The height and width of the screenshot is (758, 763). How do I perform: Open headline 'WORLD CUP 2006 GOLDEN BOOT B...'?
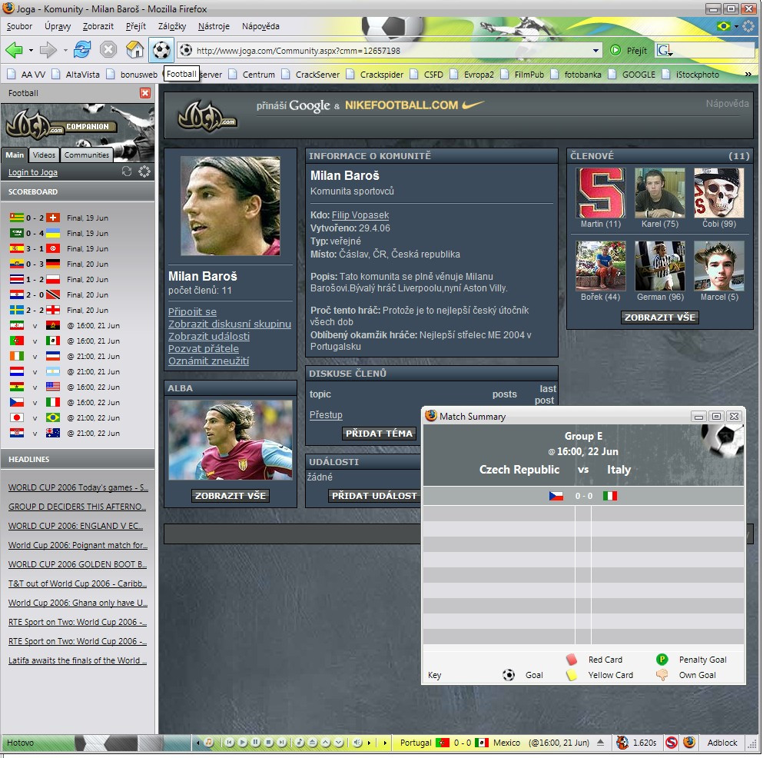pyautogui.click(x=78, y=564)
